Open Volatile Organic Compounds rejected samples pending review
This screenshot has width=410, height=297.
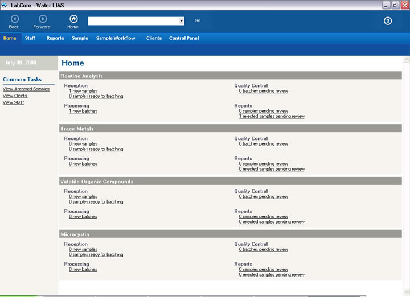(272, 222)
